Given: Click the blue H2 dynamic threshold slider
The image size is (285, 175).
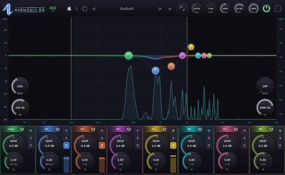Looking at the screenshot, I should (66, 164).
